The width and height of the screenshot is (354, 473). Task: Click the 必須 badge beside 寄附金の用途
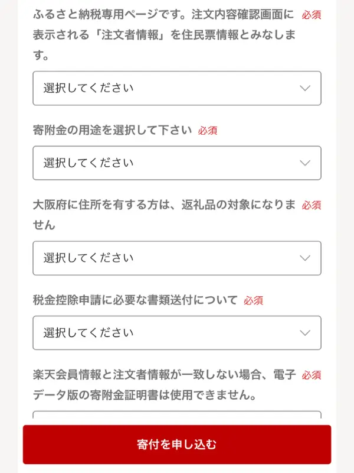point(208,131)
